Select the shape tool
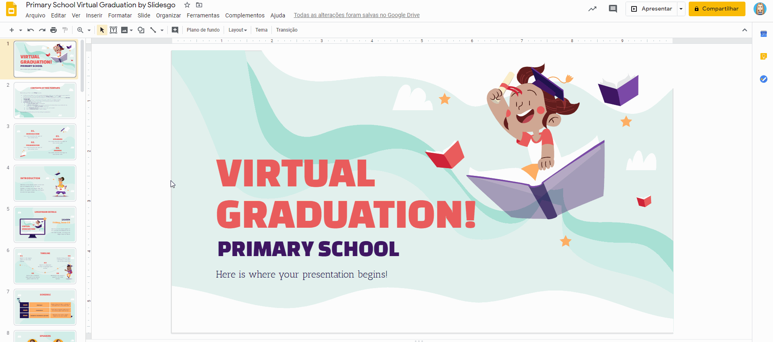The height and width of the screenshot is (342, 773). tap(141, 30)
